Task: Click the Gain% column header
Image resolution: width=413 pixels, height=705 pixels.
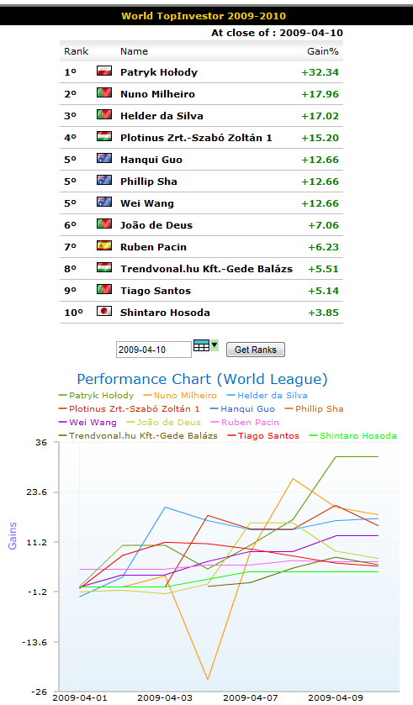Action: (322, 51)
